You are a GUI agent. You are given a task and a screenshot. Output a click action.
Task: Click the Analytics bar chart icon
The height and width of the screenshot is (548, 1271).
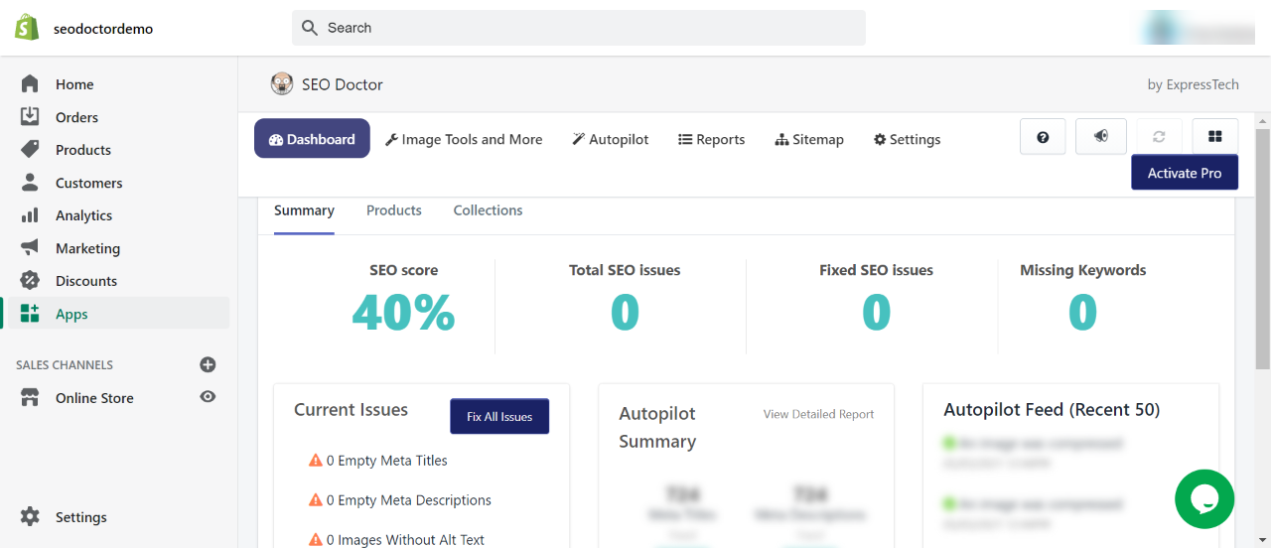(30, 215)
